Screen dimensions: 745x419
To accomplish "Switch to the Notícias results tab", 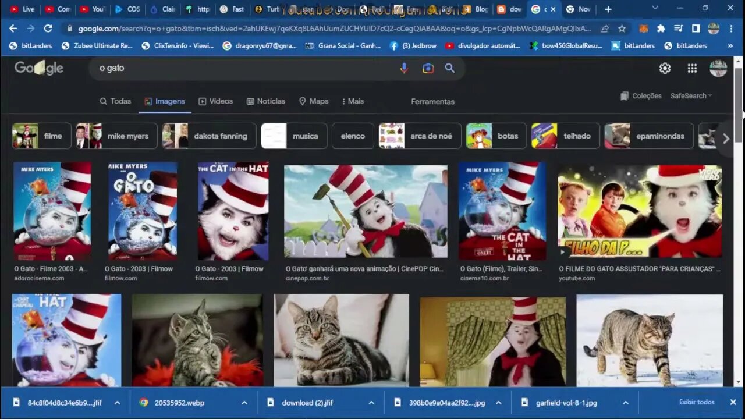I will coord(265,101).
